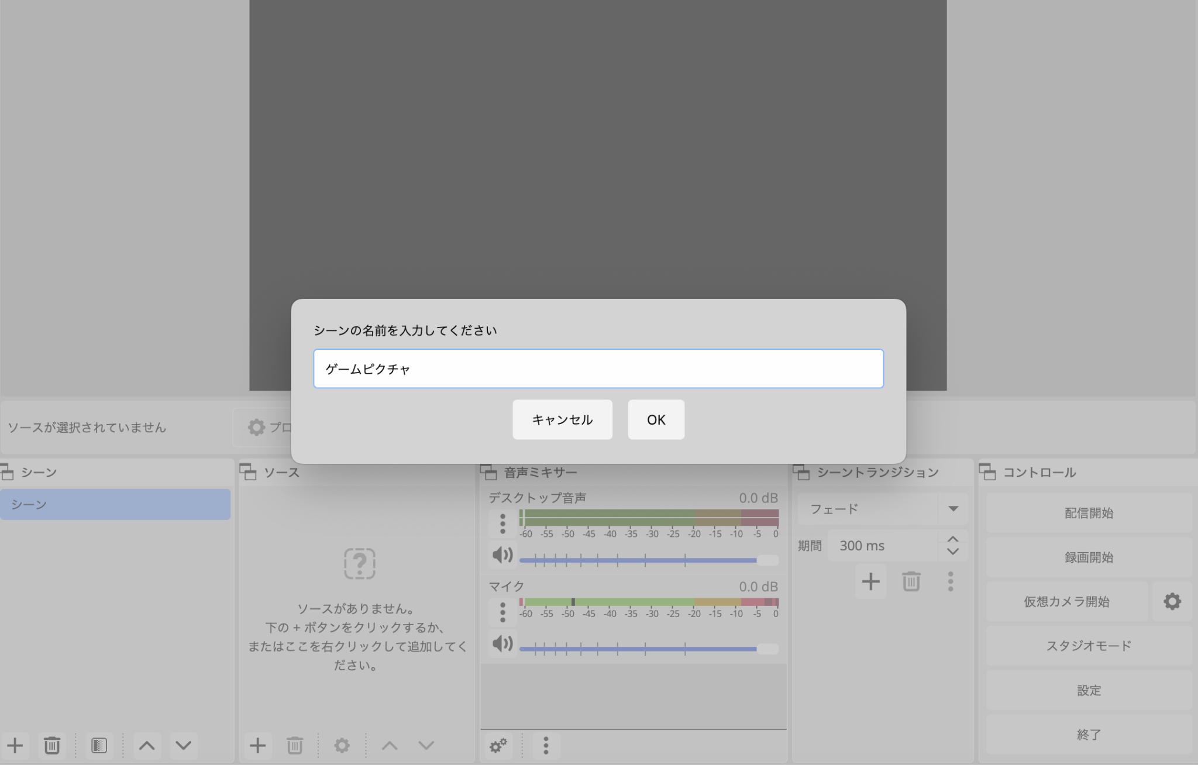The height and width of the screenshot is (765, 1198).
Task: Start recording with 録画開始
Action: (1089, 557)
